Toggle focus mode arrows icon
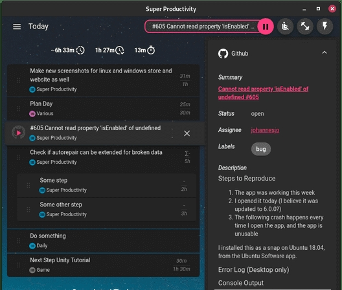The width and height of the screenshot is (342, 290). (305, 27)
